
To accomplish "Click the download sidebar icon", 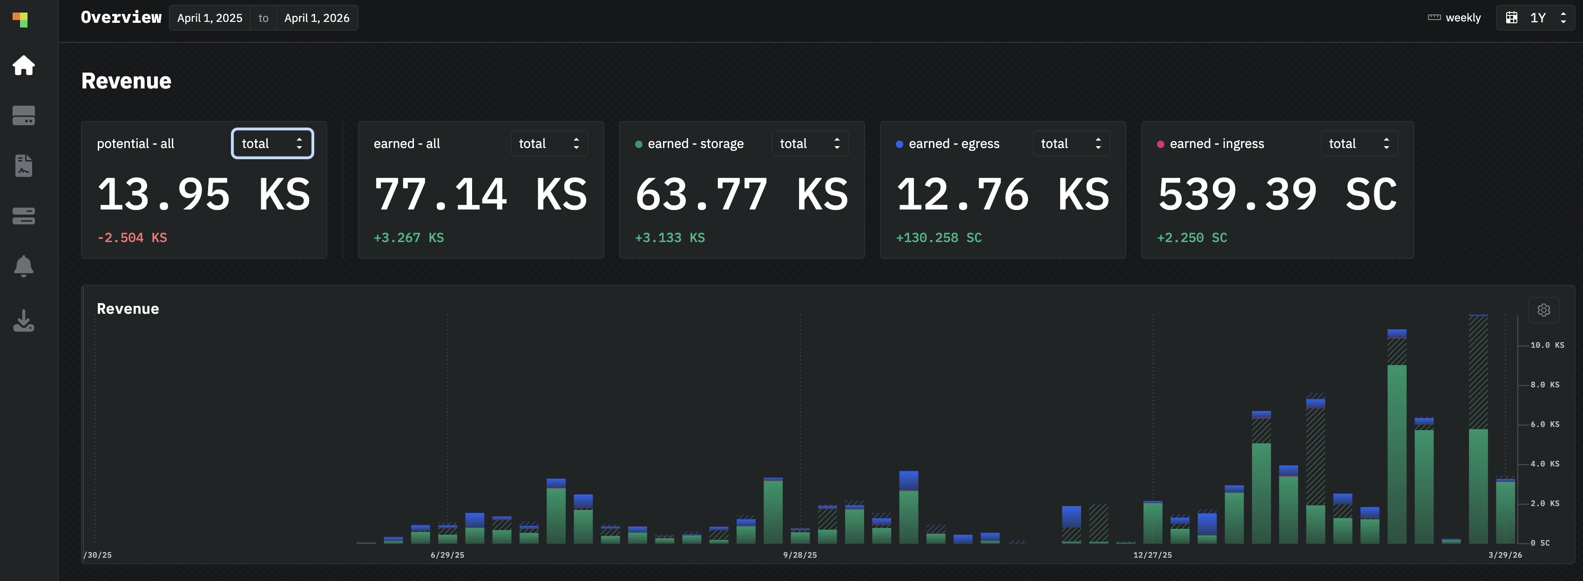I will point(23,320).
